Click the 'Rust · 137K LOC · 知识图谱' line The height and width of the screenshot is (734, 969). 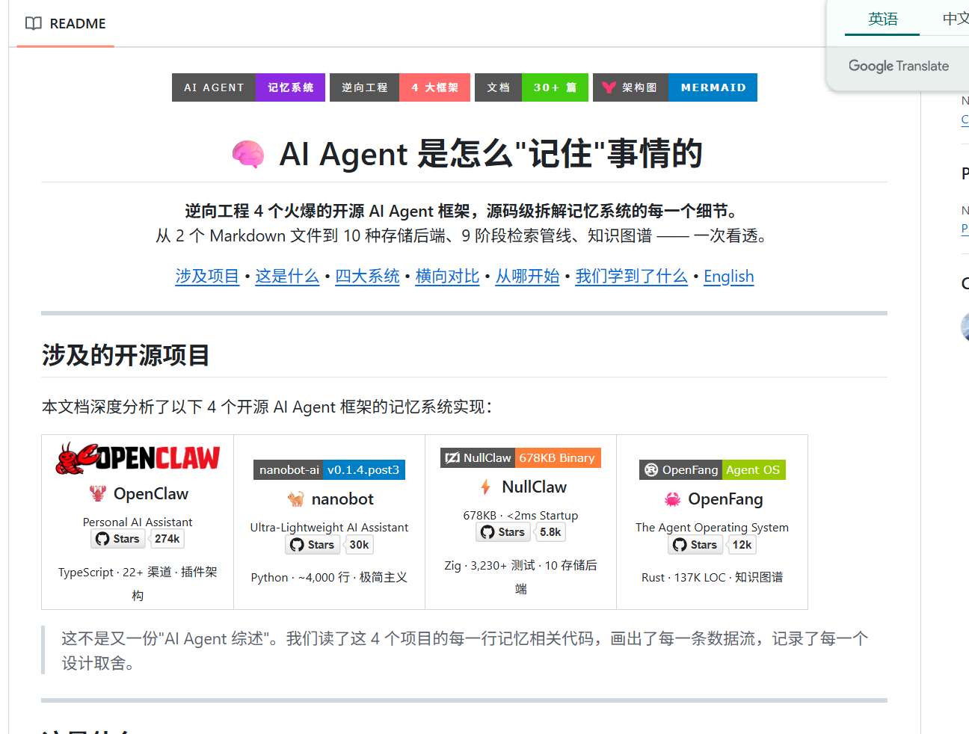click(x=712, y=577)
